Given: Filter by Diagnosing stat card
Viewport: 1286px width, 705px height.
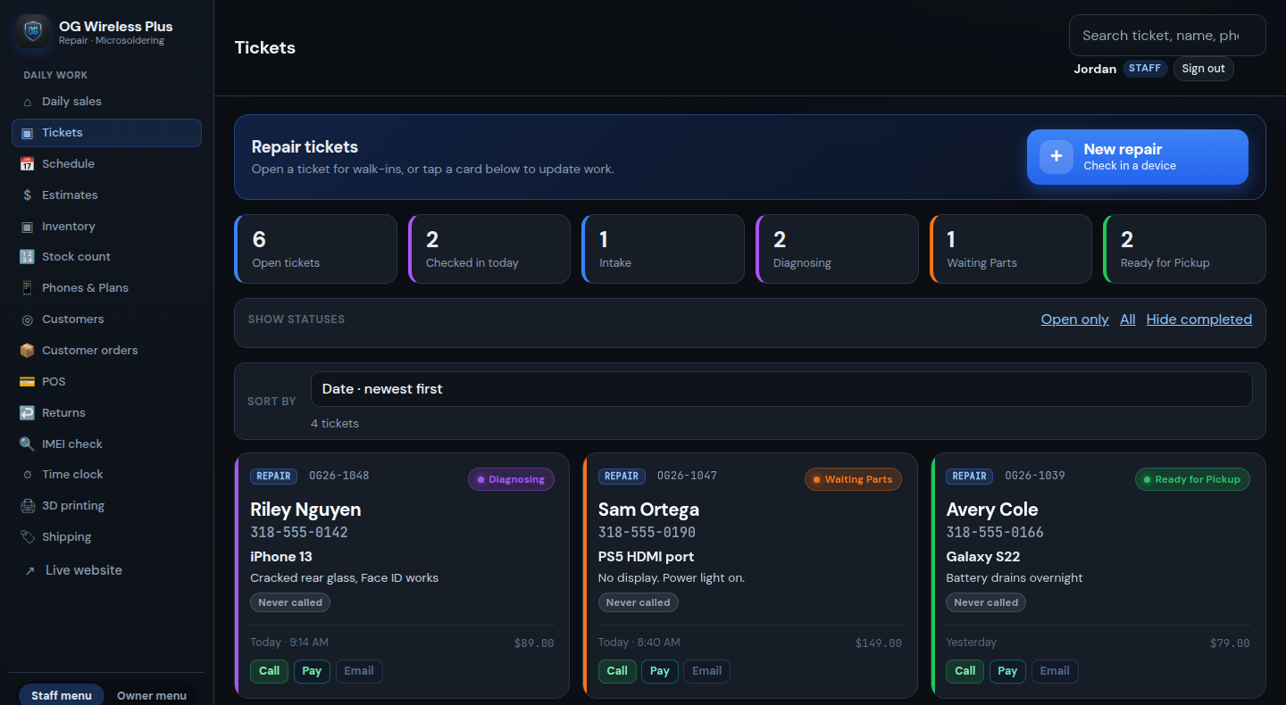Looking at the screenshot, I should [x=837, y=249].
